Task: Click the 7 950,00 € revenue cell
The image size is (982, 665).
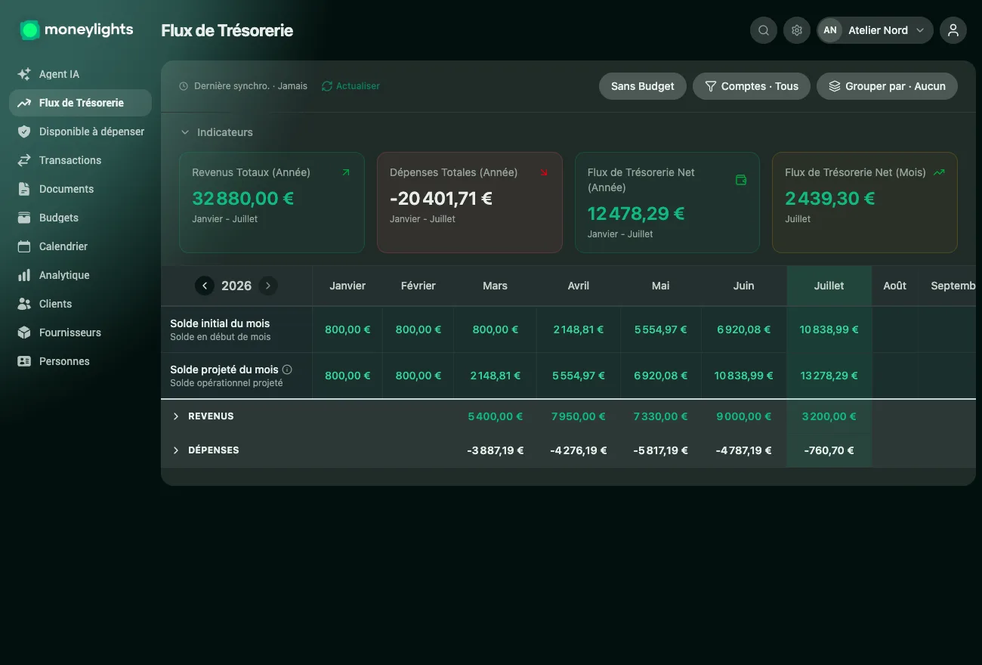Action: tap(579, 416)
